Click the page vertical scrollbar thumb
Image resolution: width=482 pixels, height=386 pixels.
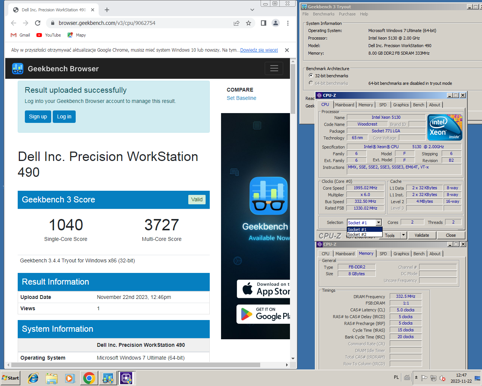point(293,89)
